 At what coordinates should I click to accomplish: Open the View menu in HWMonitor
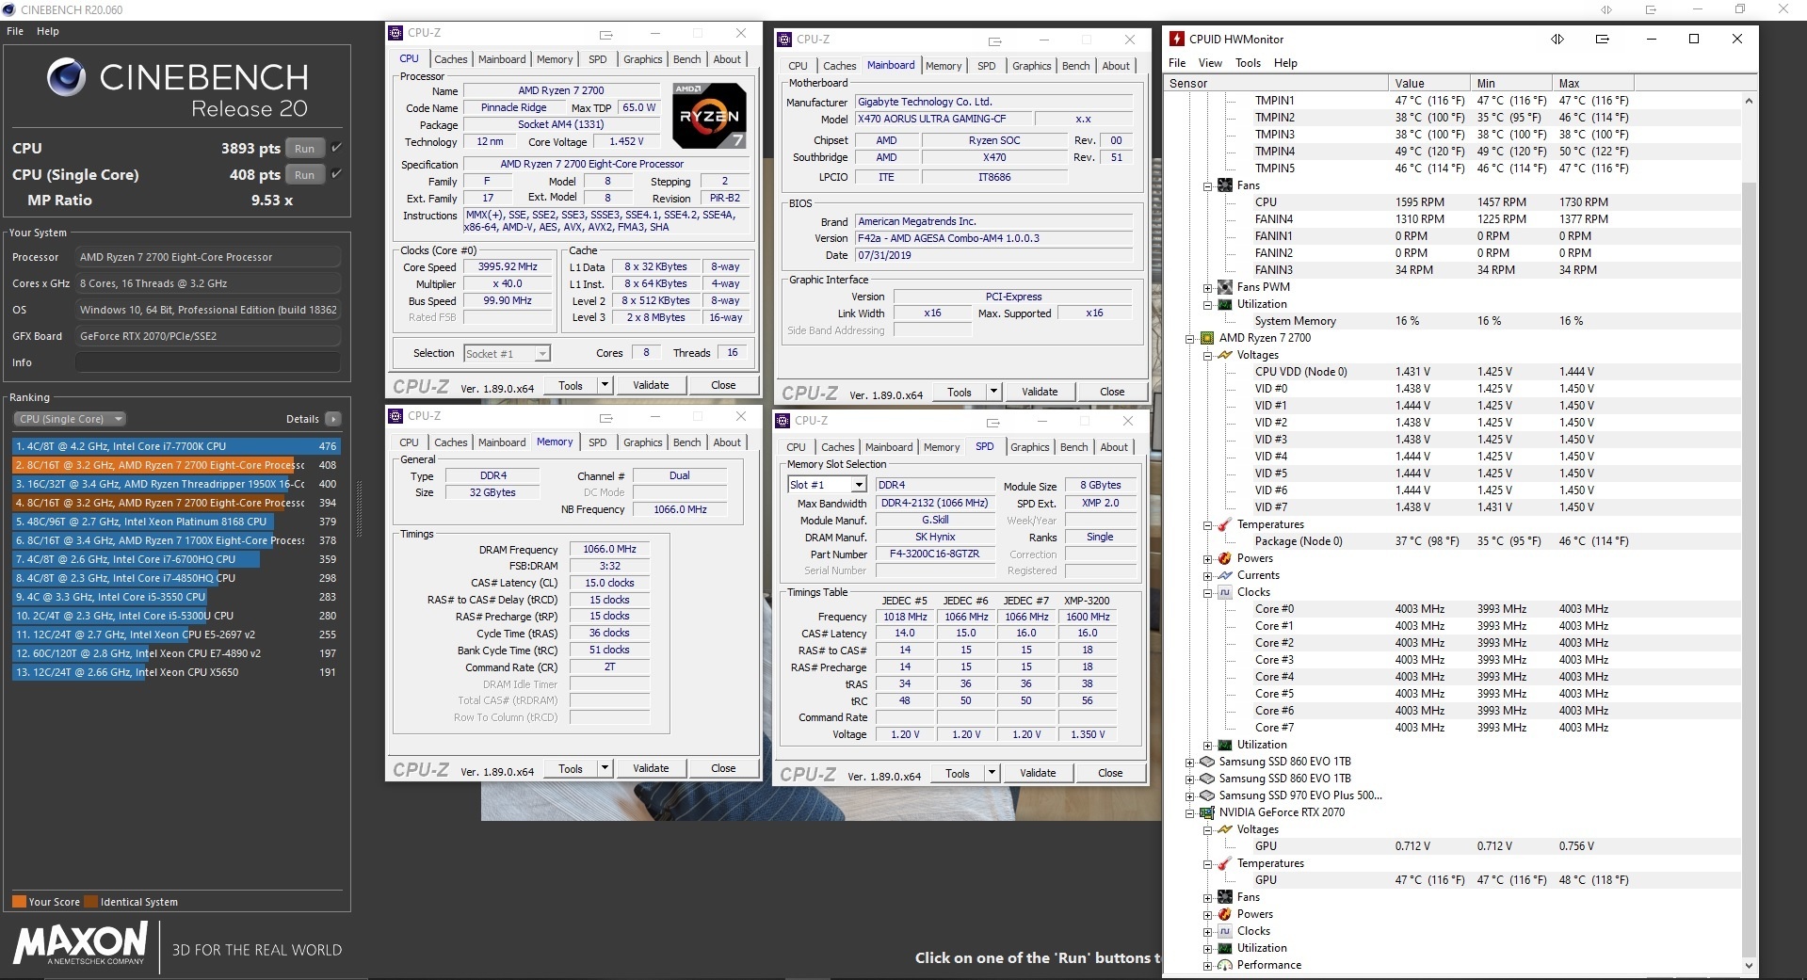click(1210, 63)
